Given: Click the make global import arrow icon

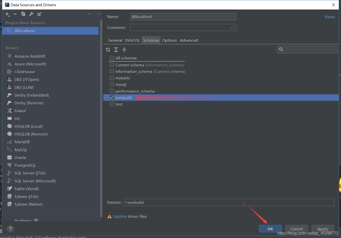Looking at the screenshot, I should pyautogui.click(x=39, y=14).
